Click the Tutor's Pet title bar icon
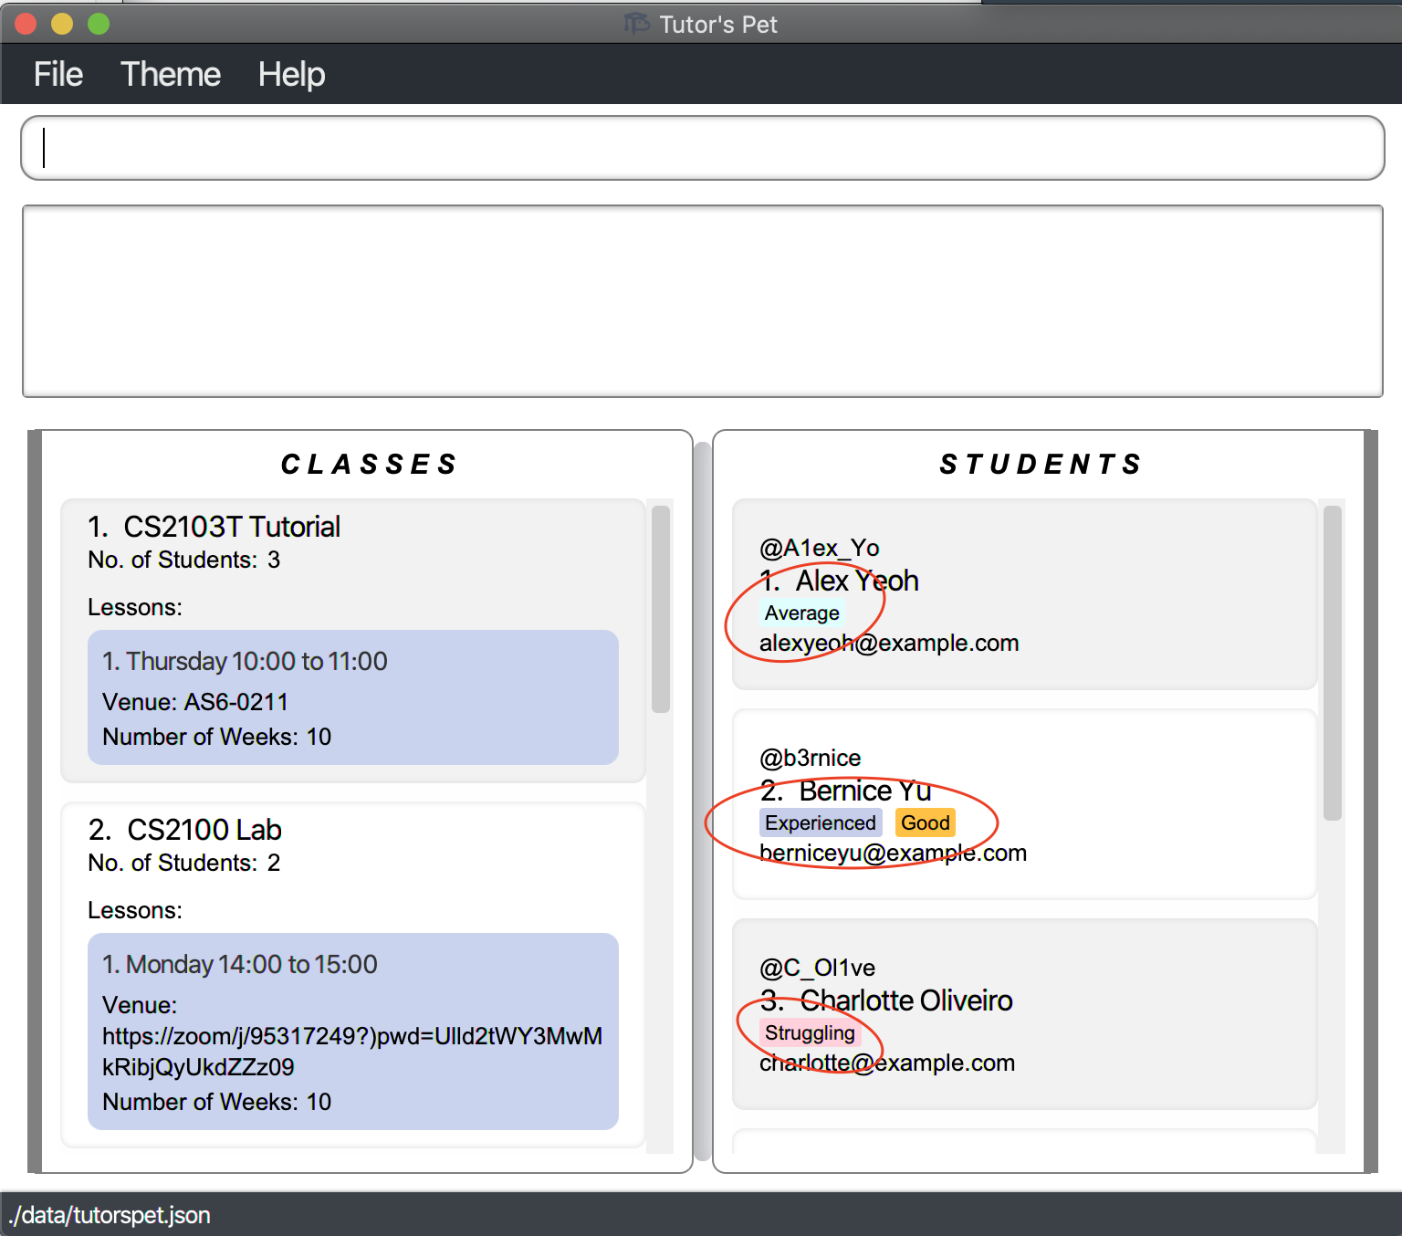The height and width of the screenshot is (1236, 1402). (637, 24)
